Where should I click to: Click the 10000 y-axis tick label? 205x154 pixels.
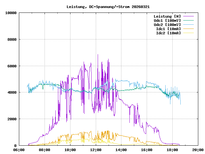pos(11,13)
